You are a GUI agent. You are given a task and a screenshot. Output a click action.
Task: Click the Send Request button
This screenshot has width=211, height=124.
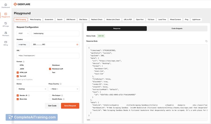tap(70, 106)
